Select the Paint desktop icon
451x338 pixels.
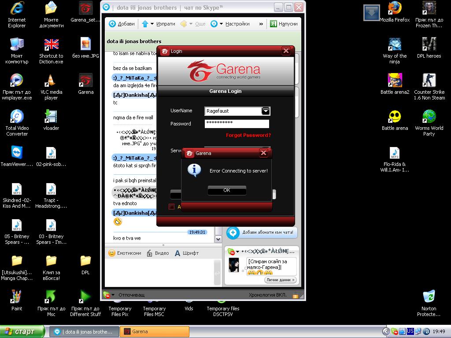click(x=17, y=300)
